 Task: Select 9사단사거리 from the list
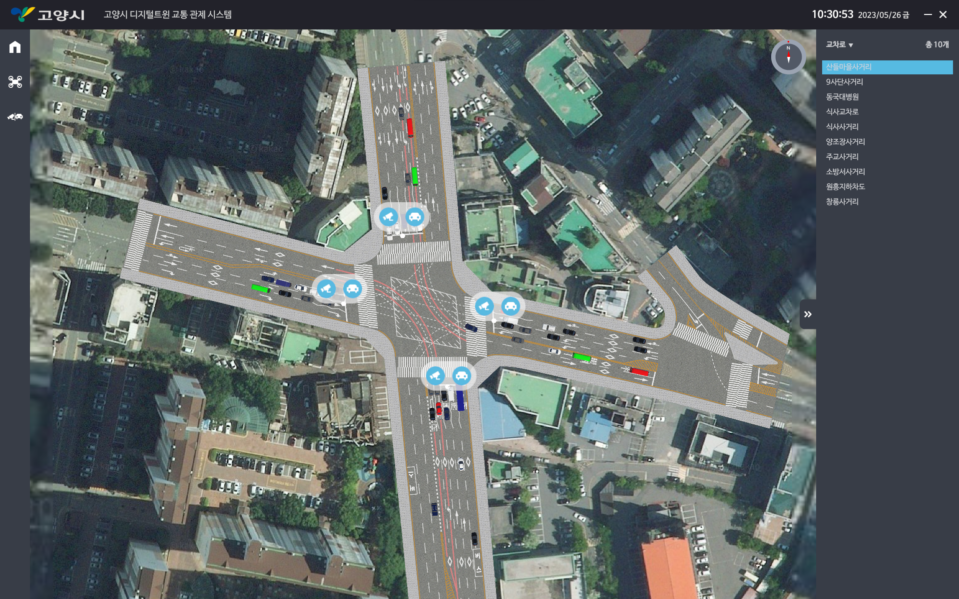pos(844,82)
